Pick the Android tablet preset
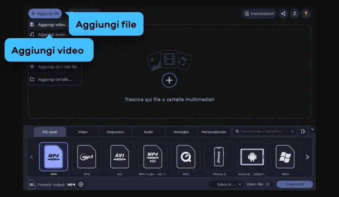Viewport: 339px width, 197px height. [252, 157]
